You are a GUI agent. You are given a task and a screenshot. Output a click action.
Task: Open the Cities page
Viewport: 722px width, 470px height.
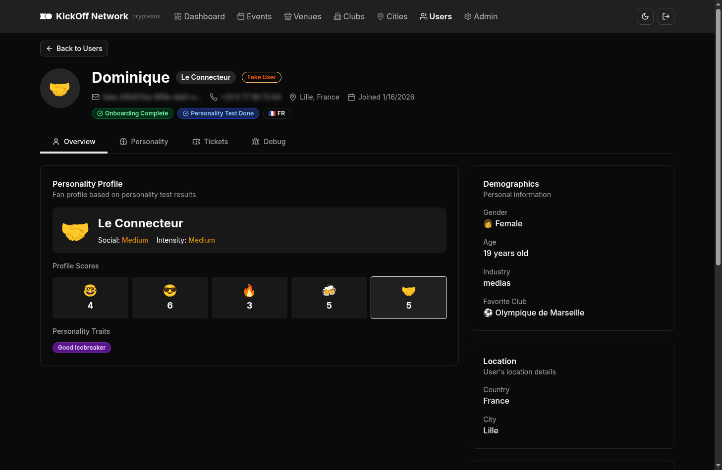coord(392,16)
